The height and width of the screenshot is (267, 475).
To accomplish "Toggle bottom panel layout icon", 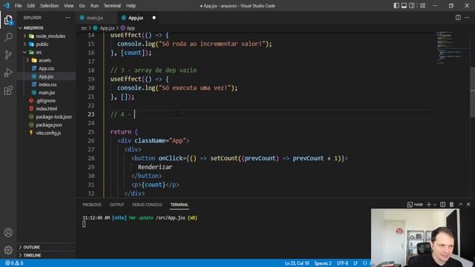I will (404, 5).
